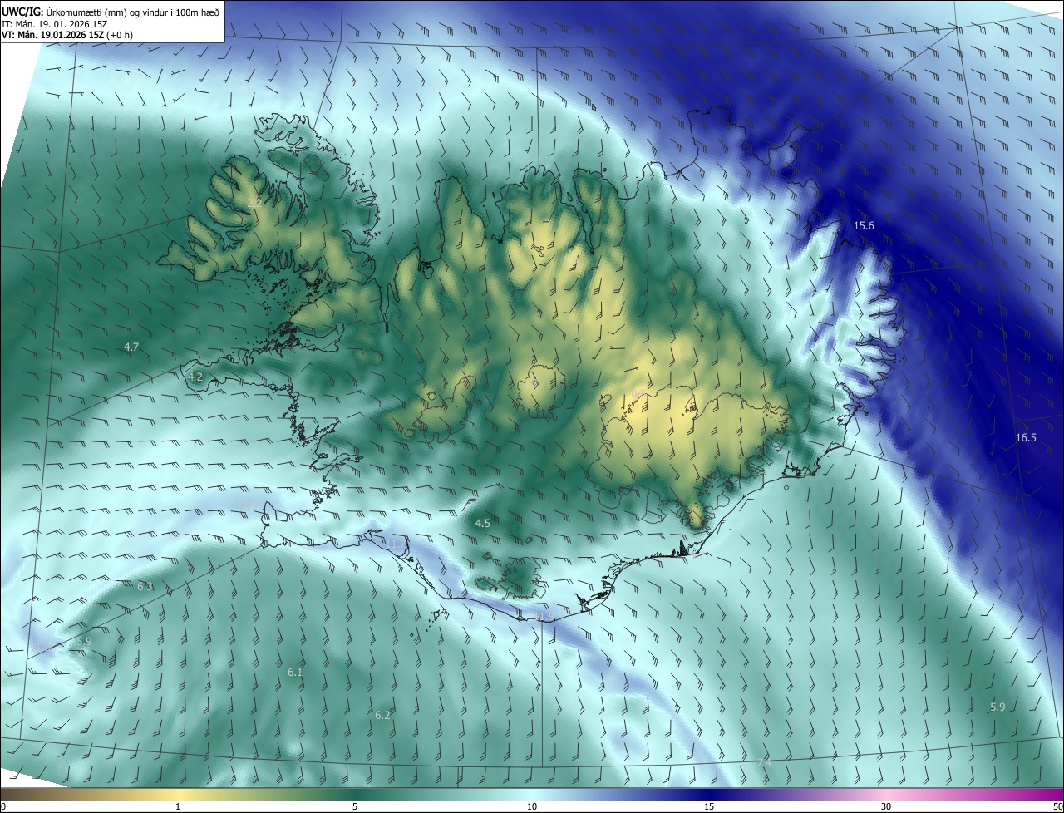The height and width of the screenshot is (813, 1064).
Task: Click the color scale label '50'
Action: click(x=1057, y=806)
